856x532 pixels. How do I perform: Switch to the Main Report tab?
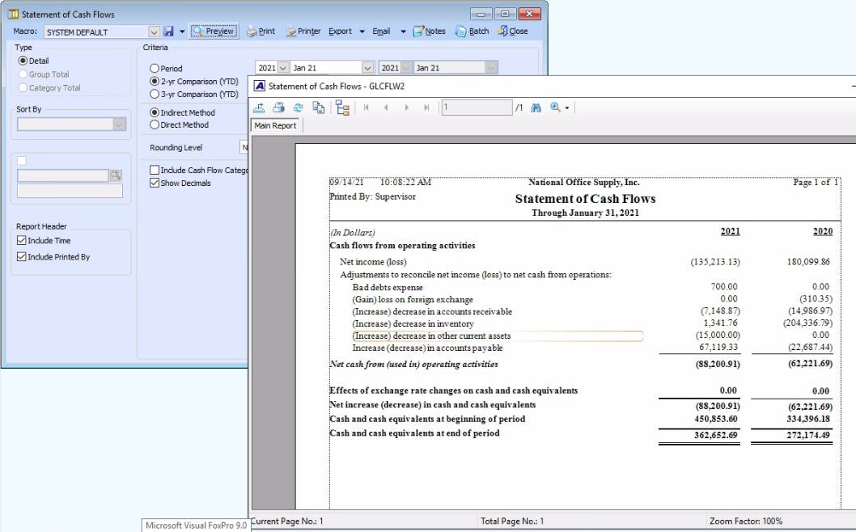275,125
